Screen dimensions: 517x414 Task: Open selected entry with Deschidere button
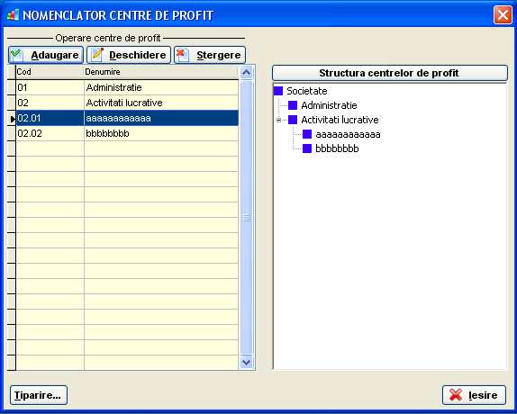pos(129,55)
